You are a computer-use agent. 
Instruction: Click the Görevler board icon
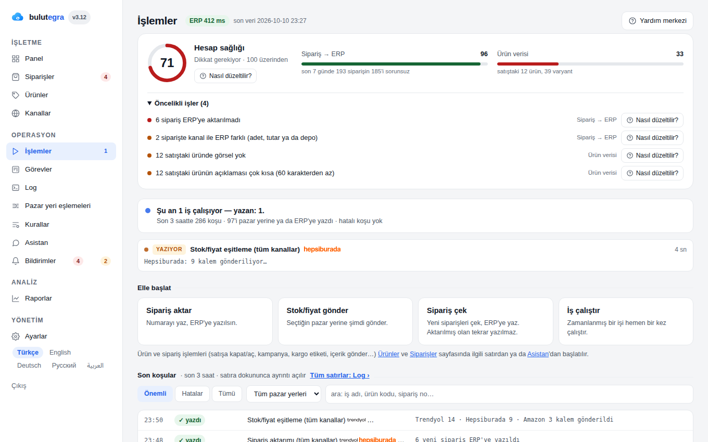coord(16,170)
